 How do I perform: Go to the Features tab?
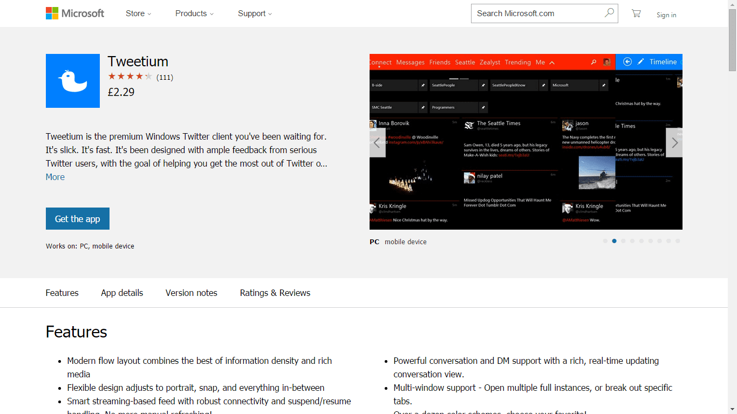point(62,293)
